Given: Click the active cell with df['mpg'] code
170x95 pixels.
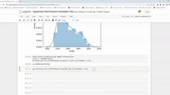Looking at the screenshot, I should [x=90, y=69].
